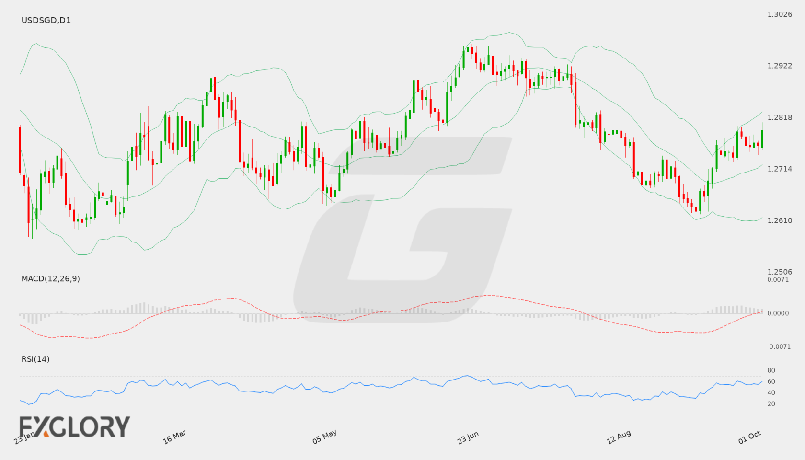
Task: Click the RSI 20 level label
Action: pyautogui.click(x=771, y=403)
